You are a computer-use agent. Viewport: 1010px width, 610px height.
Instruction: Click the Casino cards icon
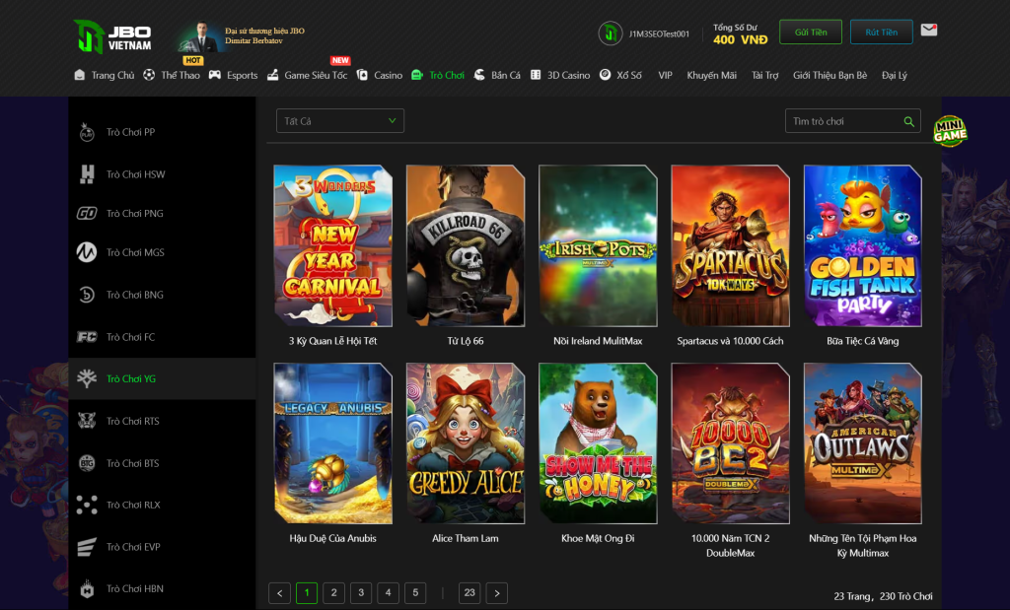pyautogui.click(x=362, y=75)
